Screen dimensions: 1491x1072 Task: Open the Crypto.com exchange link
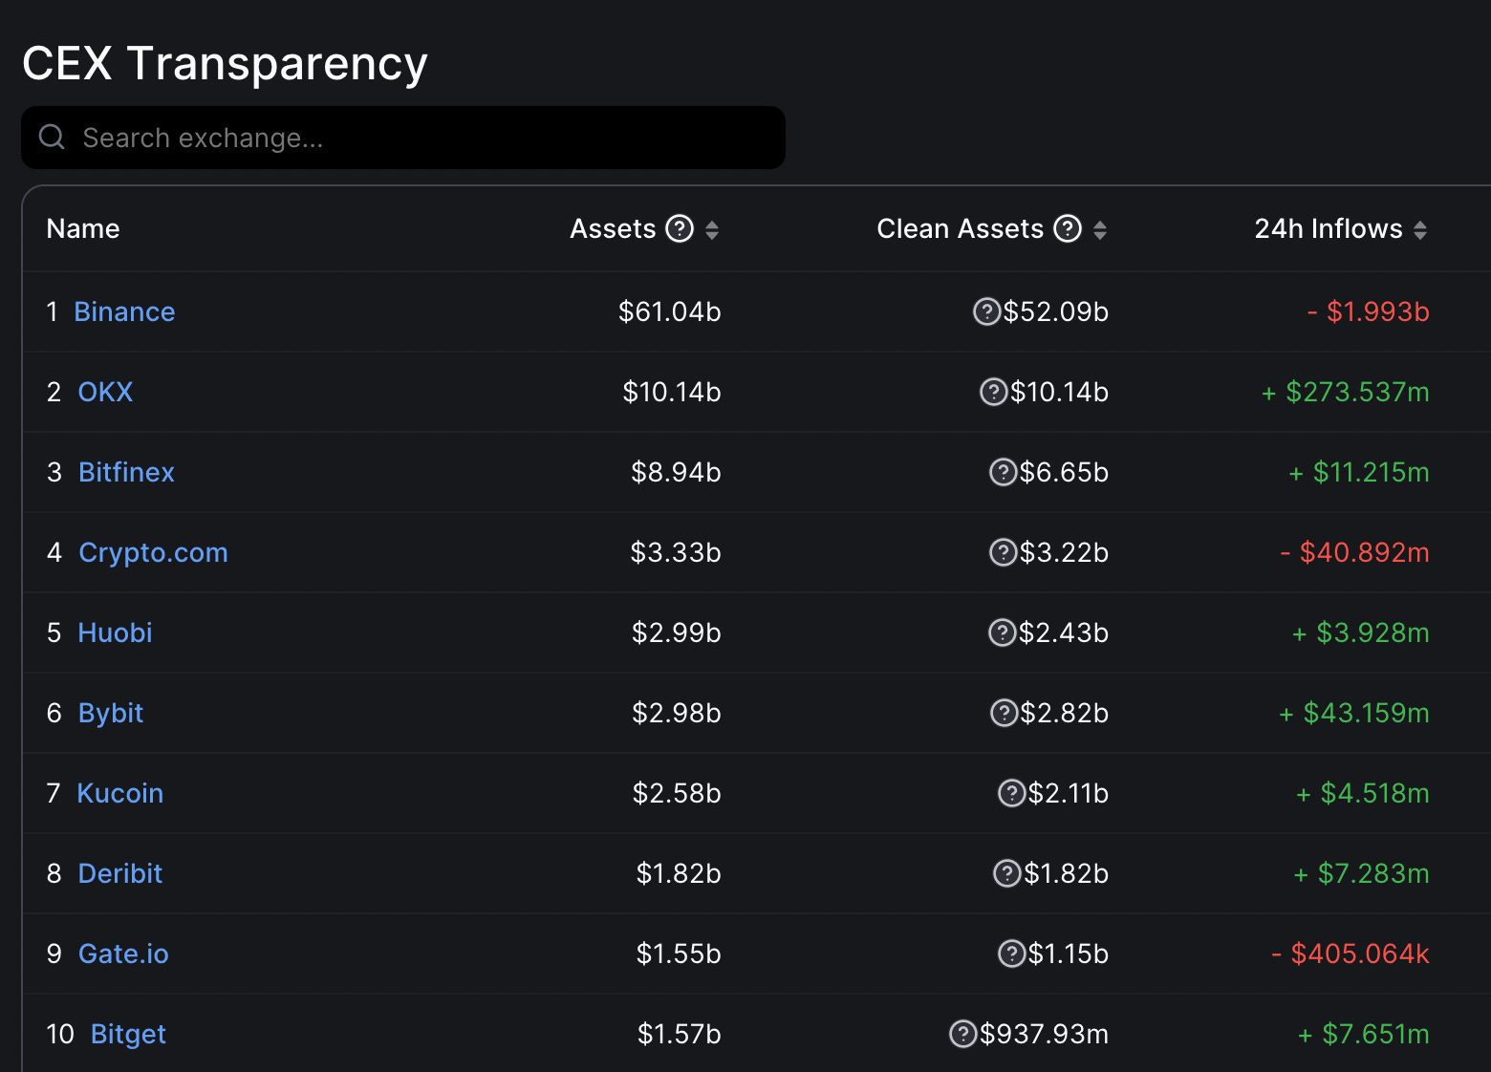pyautogui.click(x=153, y=552)
